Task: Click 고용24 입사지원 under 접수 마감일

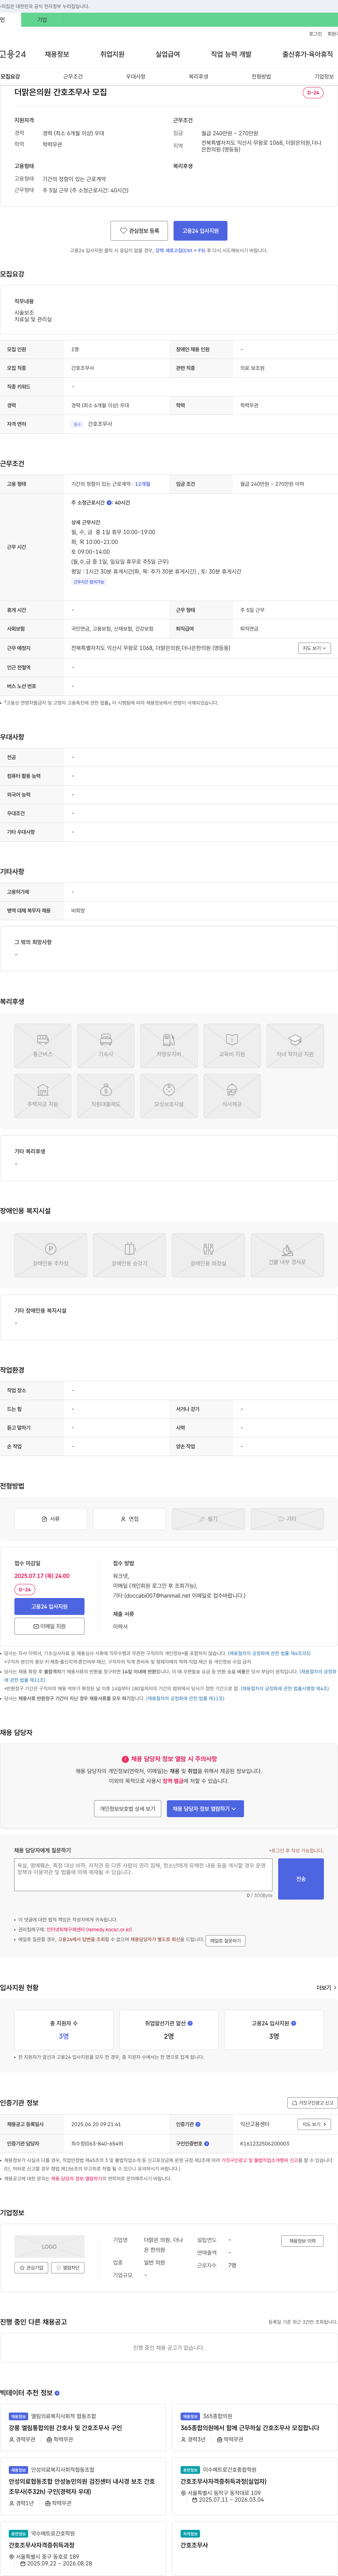Action: pos(49,1606)
